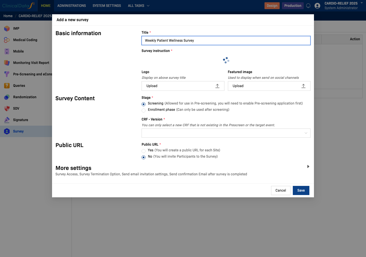Screen dimensions: 366x257
Task: Select No for Public URL
Action: pos(144,157)
